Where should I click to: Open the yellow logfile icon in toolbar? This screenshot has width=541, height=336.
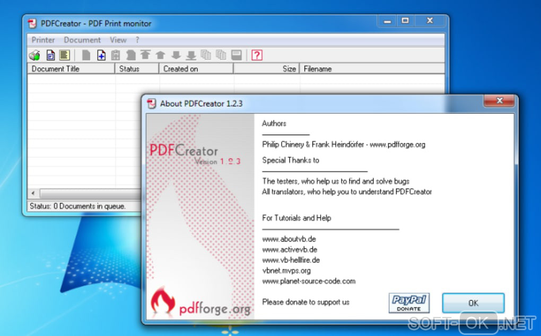65,55
